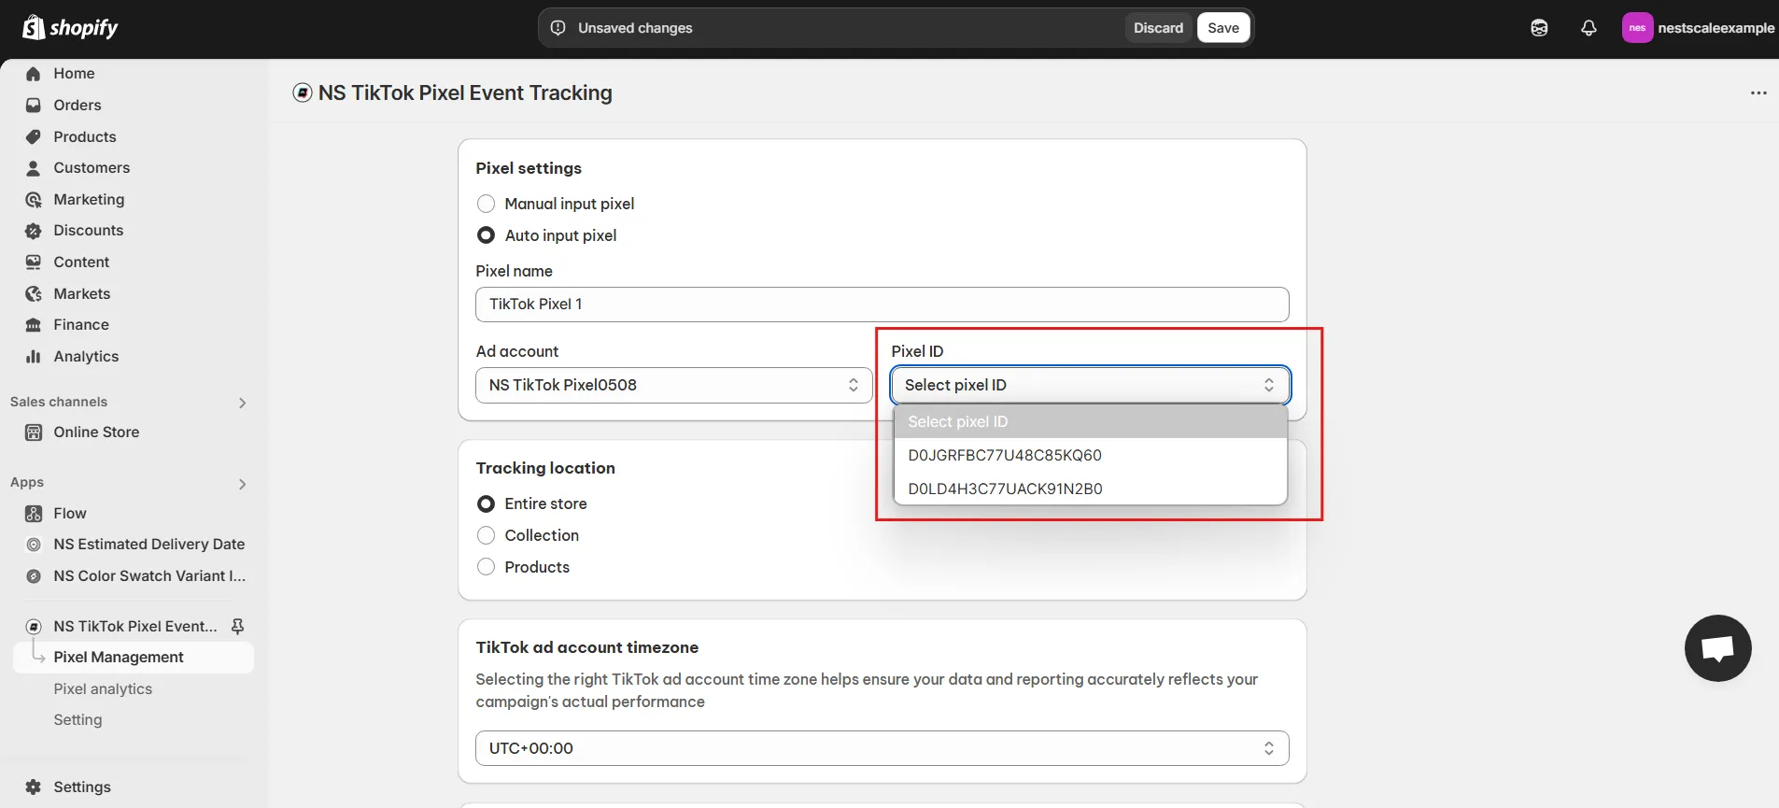
Task: Open Pixel analytics page
Action: (103, 689)
